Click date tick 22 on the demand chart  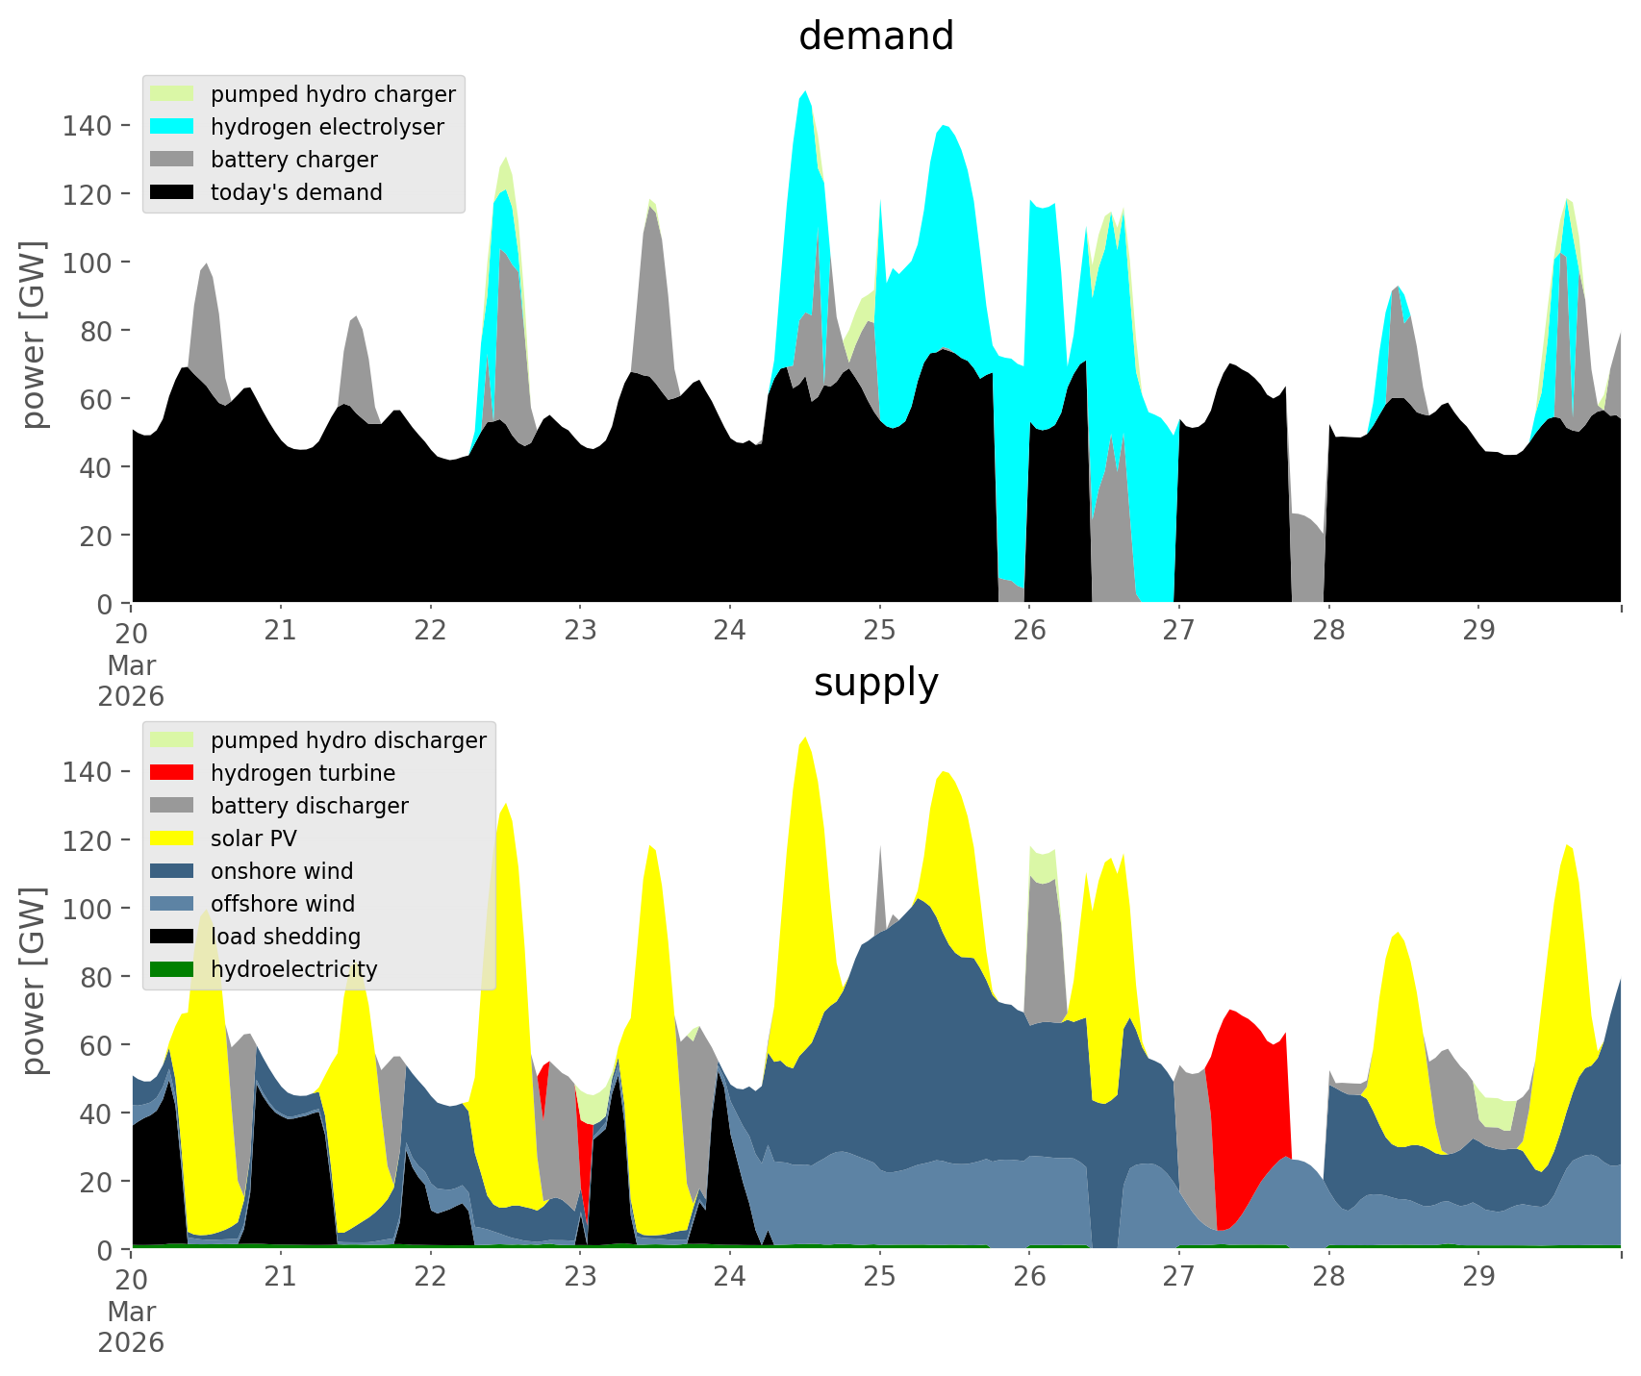point(430,631)
